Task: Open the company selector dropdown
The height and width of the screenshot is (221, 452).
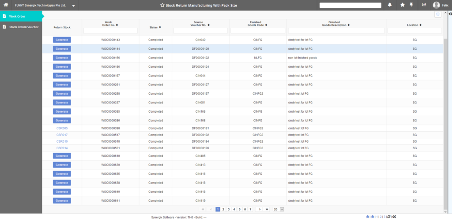Action: tap(74, 5)
